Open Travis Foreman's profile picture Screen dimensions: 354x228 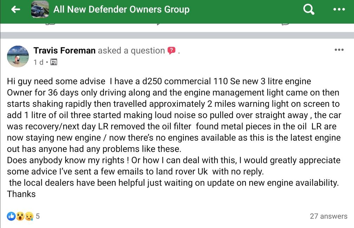(x=18, y=56)
